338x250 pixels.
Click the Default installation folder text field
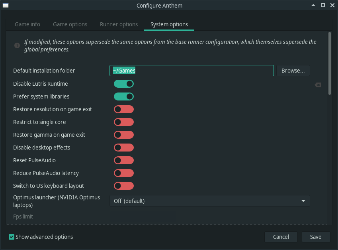coord(191,71)
